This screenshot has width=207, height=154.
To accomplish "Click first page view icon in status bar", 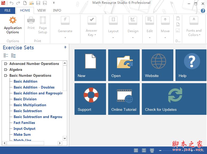I will coord(136,150).
